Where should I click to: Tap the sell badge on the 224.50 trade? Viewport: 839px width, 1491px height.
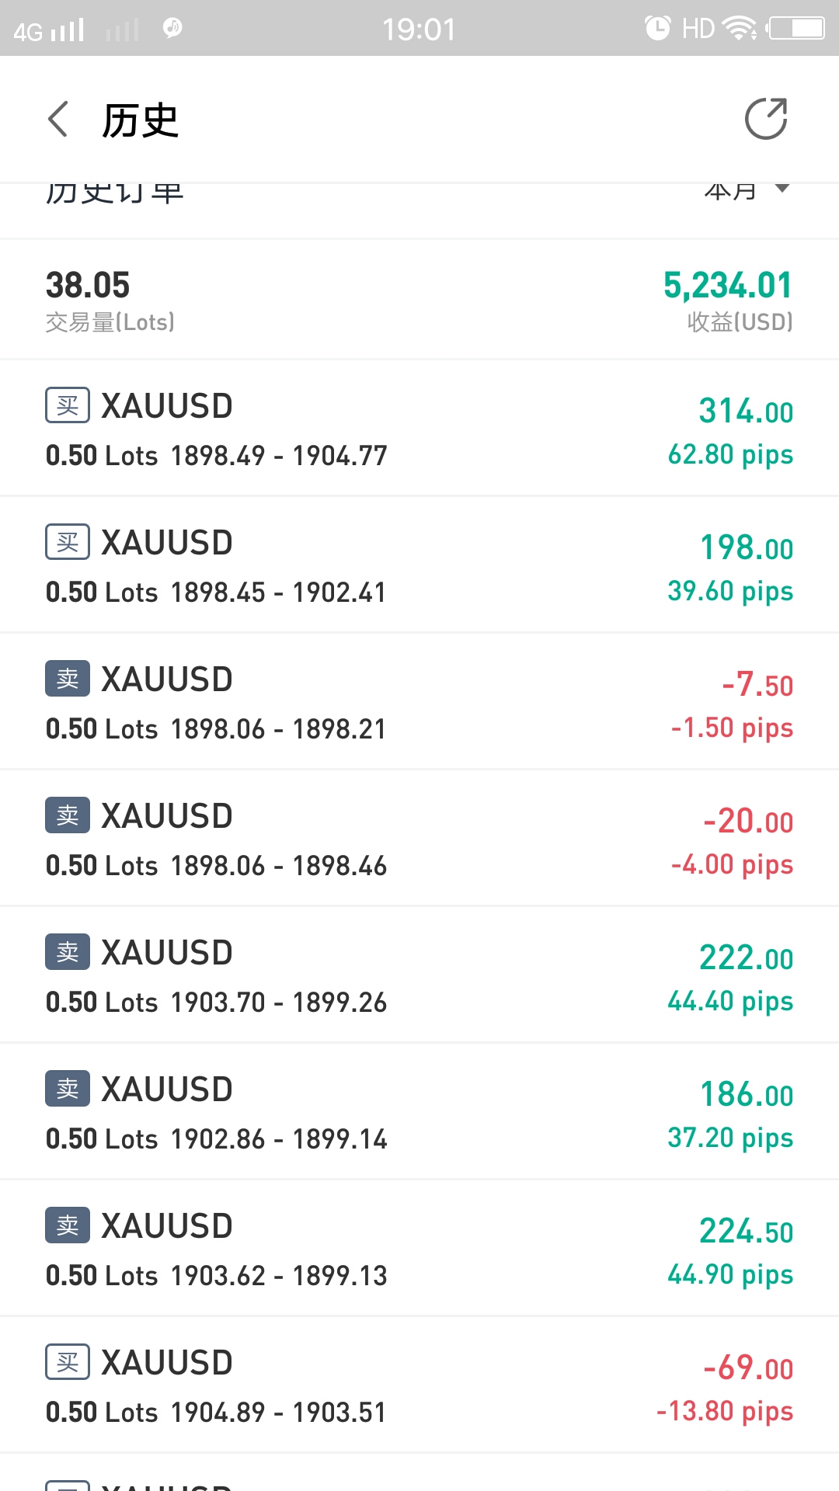68,1225
